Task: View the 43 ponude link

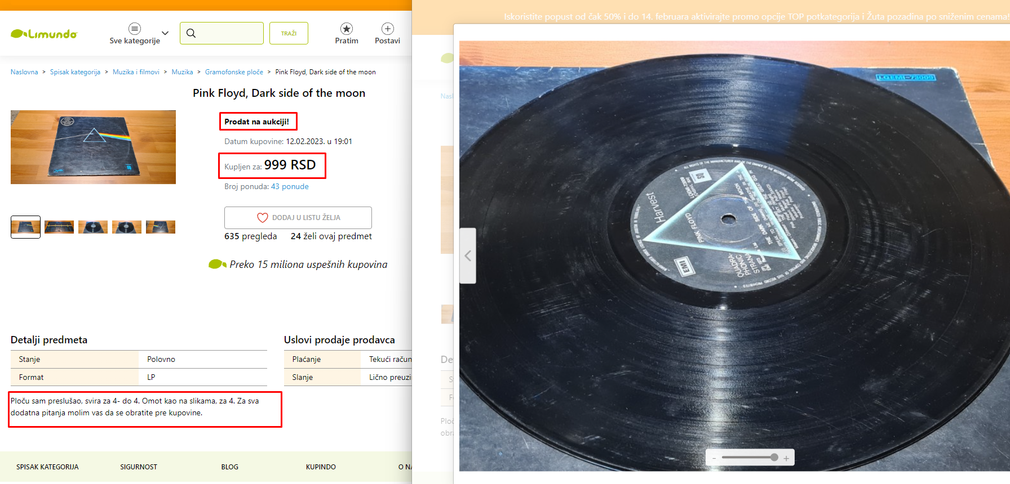Action: [x=290, y=186]
